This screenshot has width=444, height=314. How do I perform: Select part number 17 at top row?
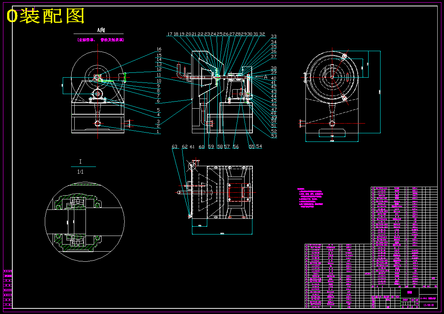click(170, 34)
